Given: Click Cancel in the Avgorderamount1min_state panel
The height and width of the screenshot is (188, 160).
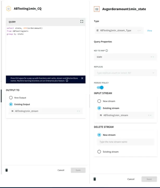Looking at the screenshot, I should coord(131,179).
